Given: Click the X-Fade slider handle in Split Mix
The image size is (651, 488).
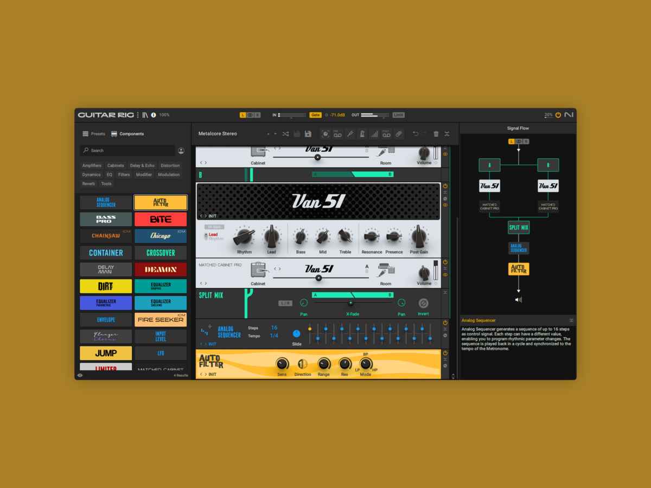Looking at the screenshot, I should click(350, 303).
